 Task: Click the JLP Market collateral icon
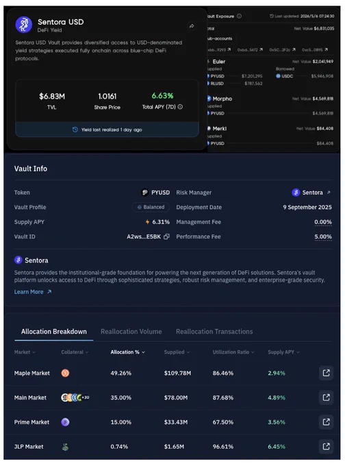pyautogui.click(x=65, y=447)
